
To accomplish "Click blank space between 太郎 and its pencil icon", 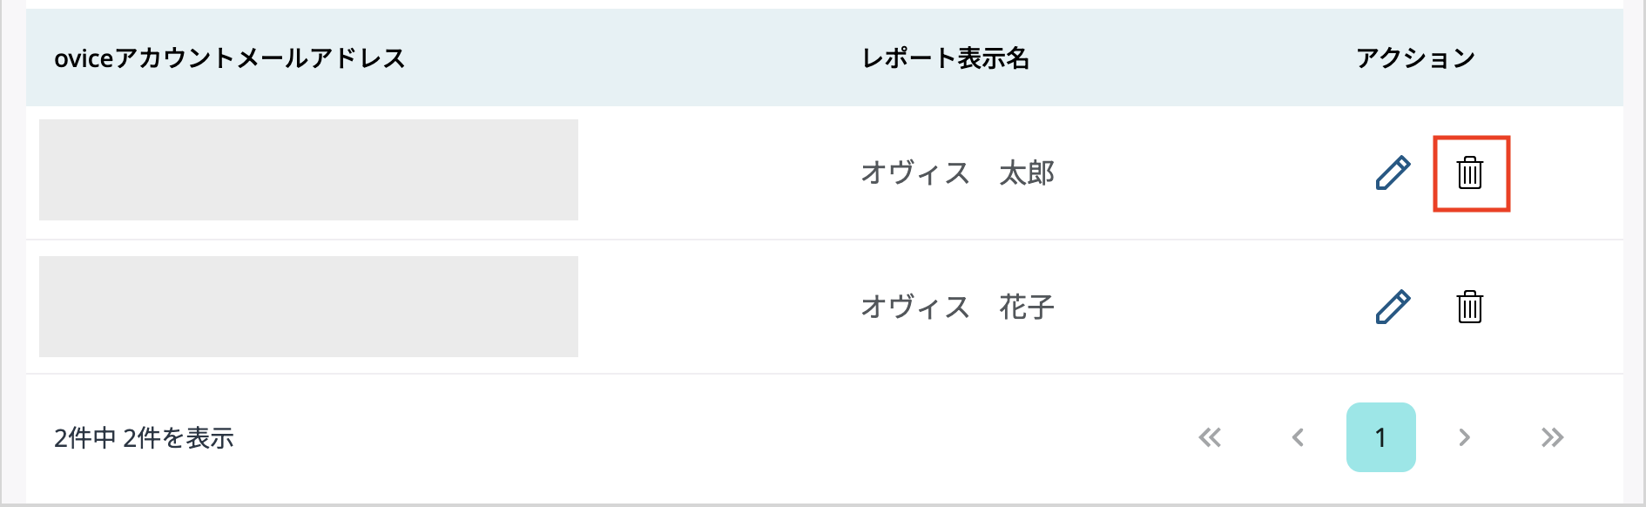I will pos(1211,172).
